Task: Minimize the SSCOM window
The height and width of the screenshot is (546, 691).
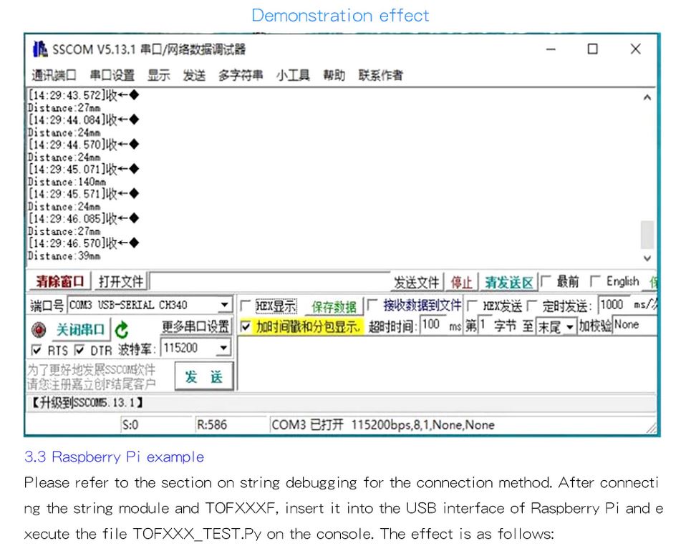Action: point(551,49)
